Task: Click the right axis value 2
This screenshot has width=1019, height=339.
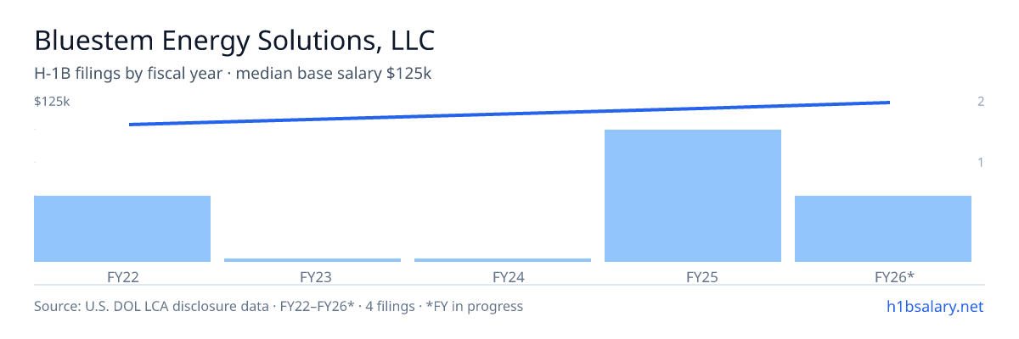Action: point(981,102)
